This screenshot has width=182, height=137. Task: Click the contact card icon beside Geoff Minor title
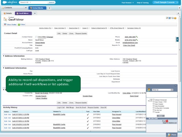(5, 19)
